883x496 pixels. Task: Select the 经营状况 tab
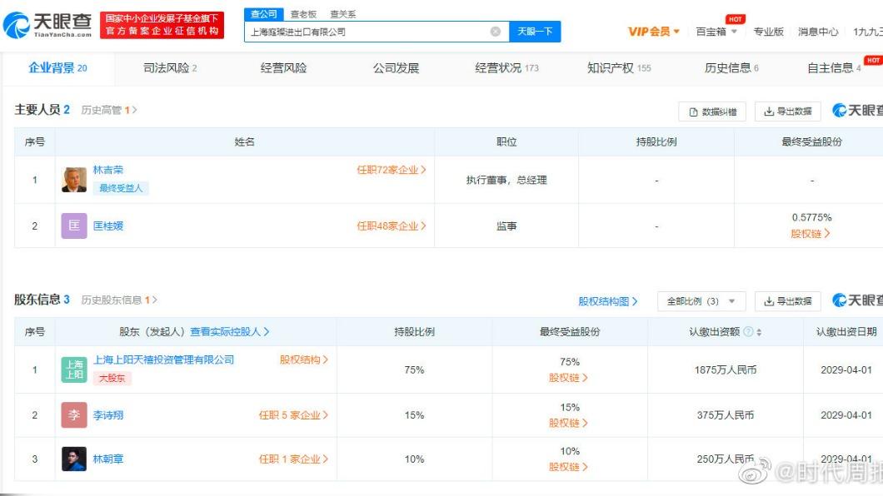(x=506, y=68)
